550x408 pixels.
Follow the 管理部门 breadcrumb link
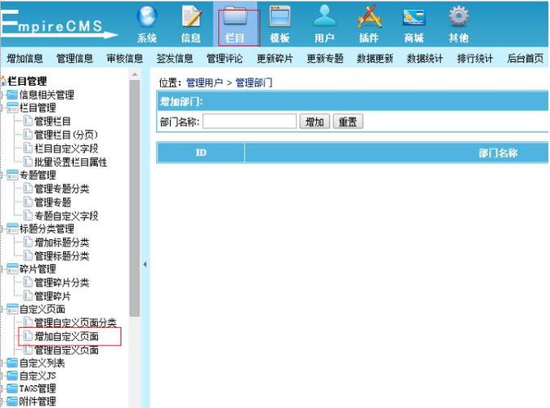[x=253, y=82]
